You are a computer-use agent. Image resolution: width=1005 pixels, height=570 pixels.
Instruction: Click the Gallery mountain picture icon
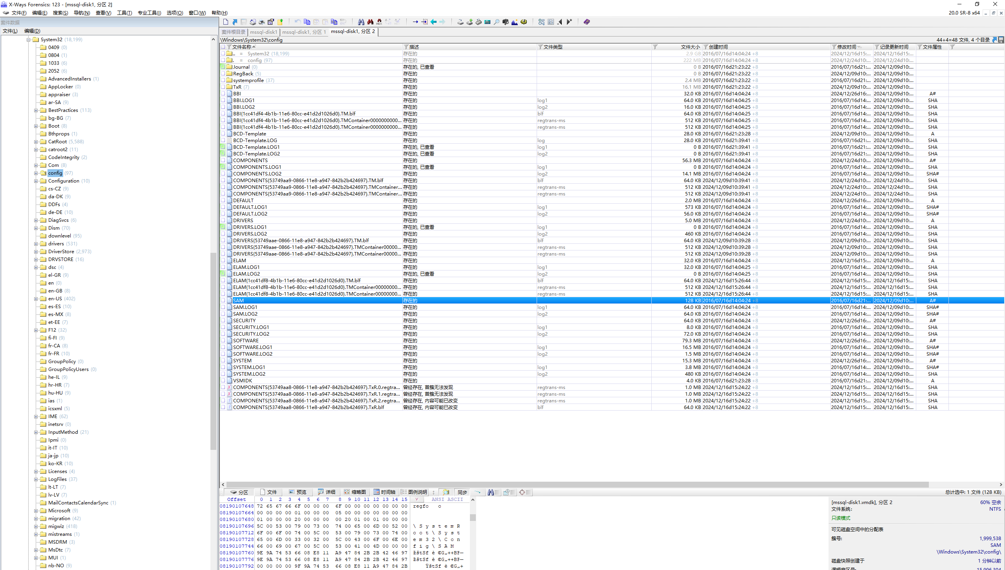(515, 22)
